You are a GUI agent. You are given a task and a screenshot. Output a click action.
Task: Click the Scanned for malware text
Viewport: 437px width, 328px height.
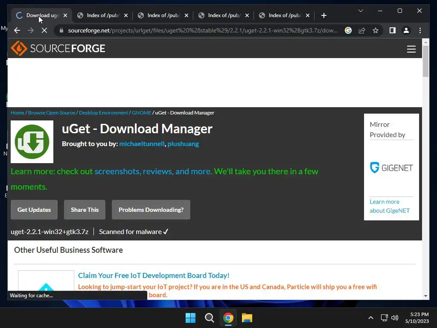(x=134, y=232)
